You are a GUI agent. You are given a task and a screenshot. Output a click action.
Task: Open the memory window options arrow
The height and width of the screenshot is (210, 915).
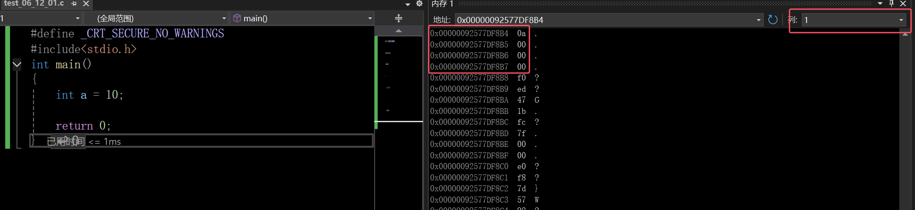tap(880, 4)
